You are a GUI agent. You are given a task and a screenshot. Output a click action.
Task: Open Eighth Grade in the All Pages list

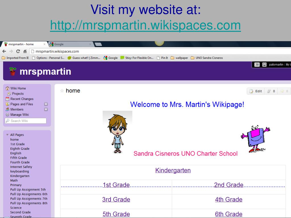(20, 149)
